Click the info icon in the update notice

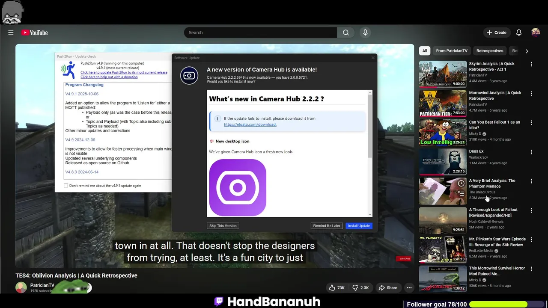tap(217, 118)
